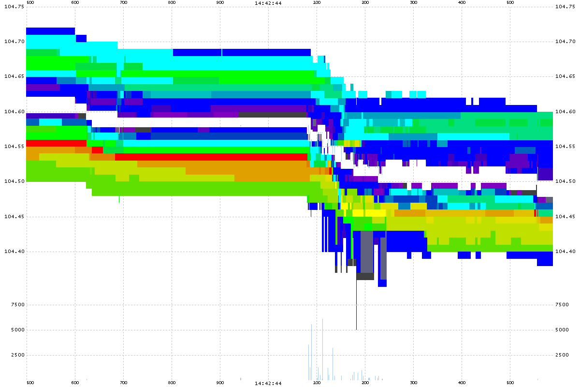Viewport: 580px width, 387px height.
Task: Select the 300 label on the top axis
Action: click(x=413, y=3)
